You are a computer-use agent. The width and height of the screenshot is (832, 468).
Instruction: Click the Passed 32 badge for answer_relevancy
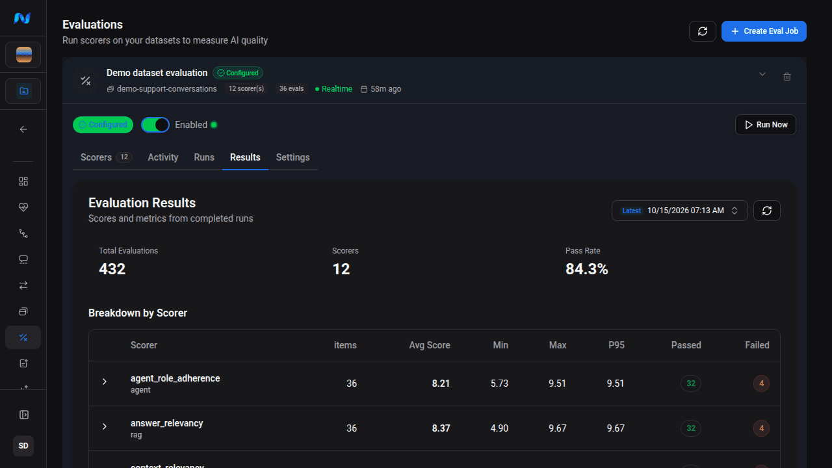pos(691,428)
